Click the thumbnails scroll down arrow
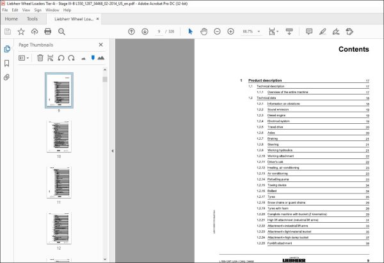The image size is (384, 263). point(105,259)
